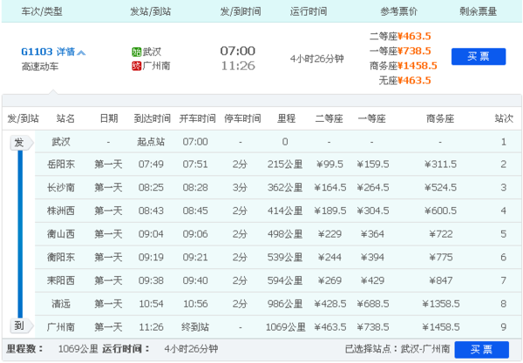This screenshot has width=523, height=363.
Task: Choose 株洲西 station row
Action: tap(61, 210)
